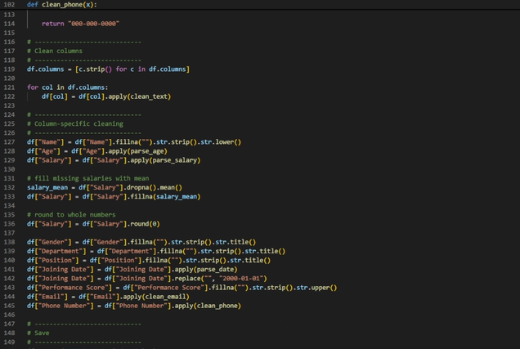
Task: Click line number 145 in the gutter
Action: coord(9,305)
